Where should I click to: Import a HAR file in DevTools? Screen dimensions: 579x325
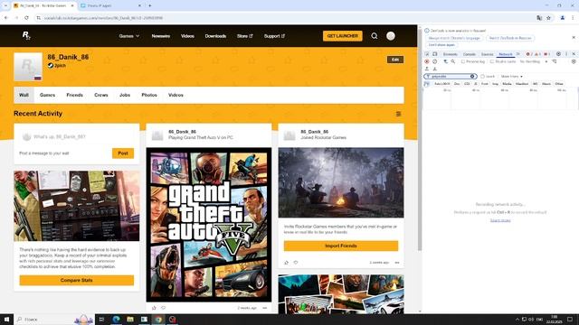427,69
